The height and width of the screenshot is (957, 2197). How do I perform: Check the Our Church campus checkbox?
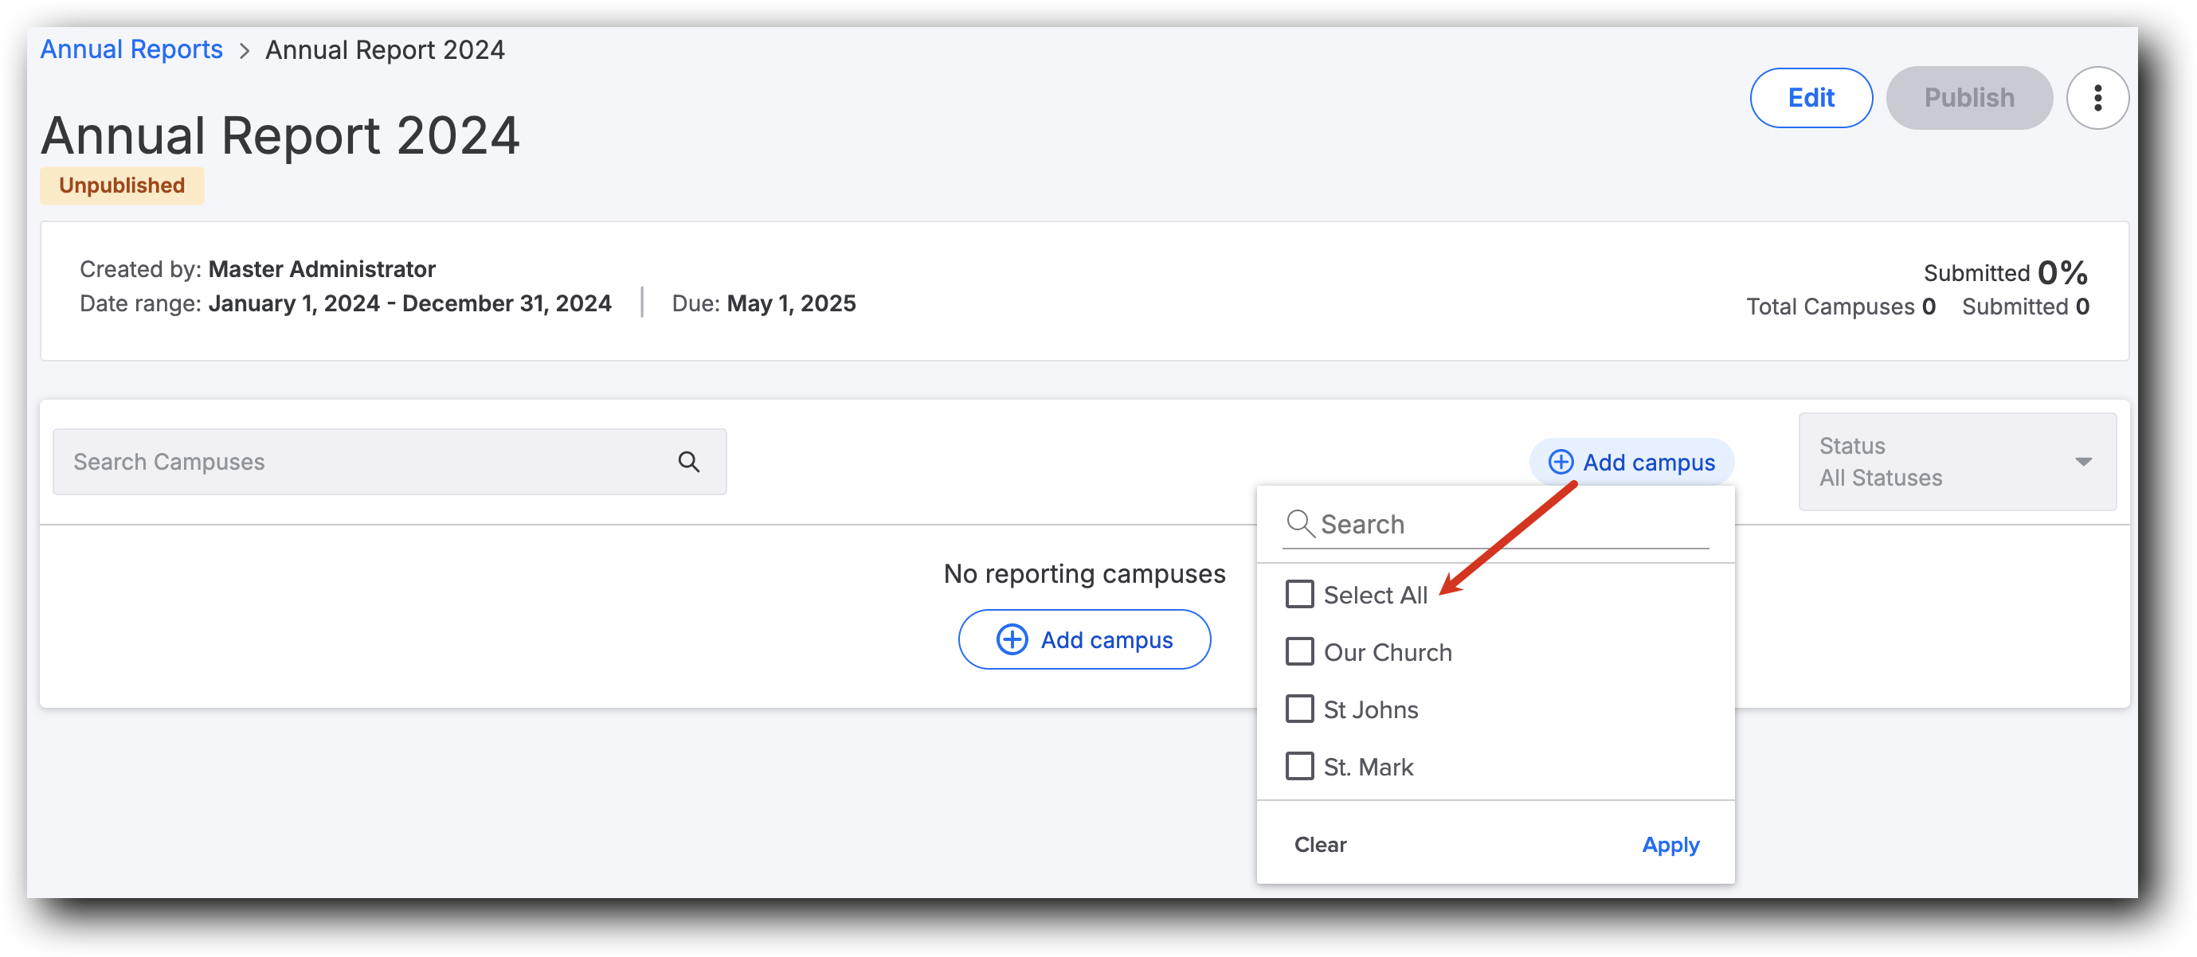click(x=1300, y=651)
